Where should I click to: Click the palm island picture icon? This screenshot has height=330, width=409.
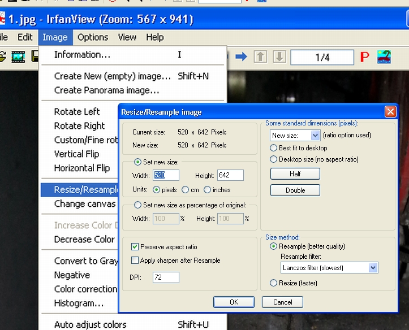(384, 57)
